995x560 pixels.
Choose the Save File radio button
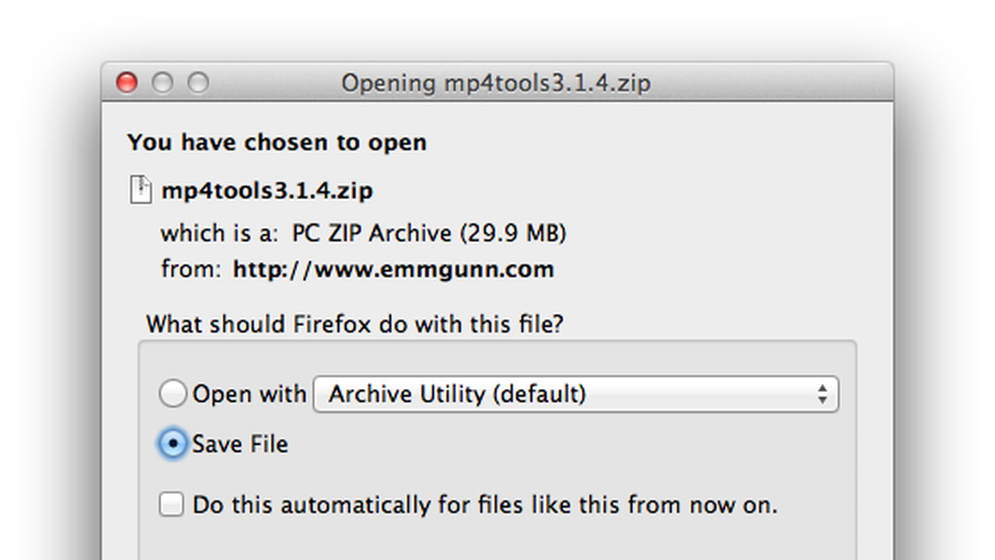click(x=173, y=443)
